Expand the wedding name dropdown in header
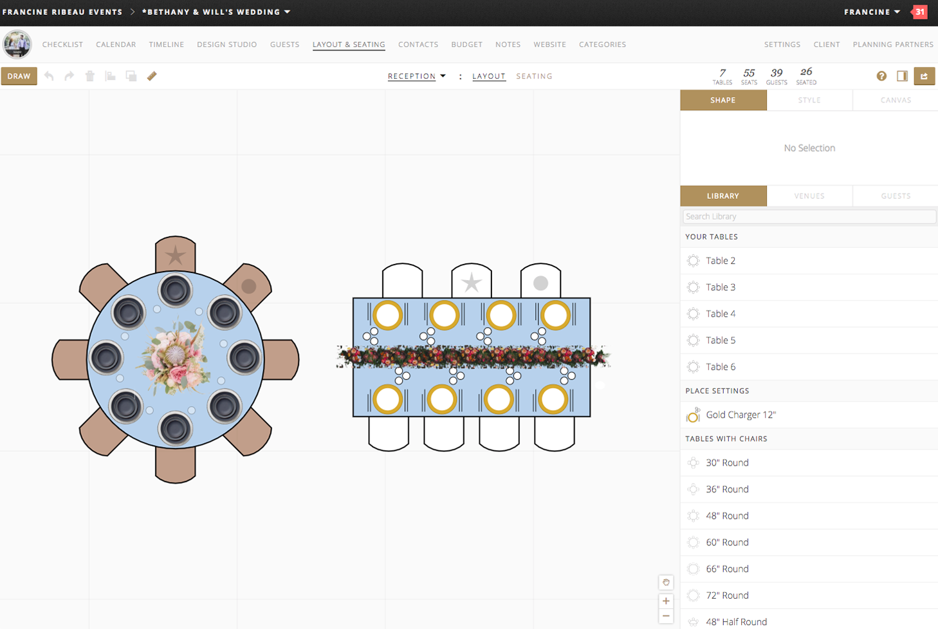 click(x=216, y=12)
